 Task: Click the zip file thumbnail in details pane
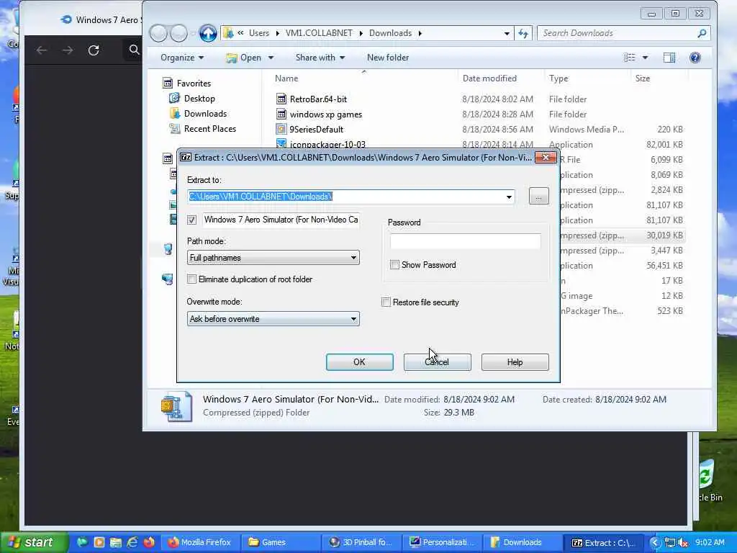point(177,406)
